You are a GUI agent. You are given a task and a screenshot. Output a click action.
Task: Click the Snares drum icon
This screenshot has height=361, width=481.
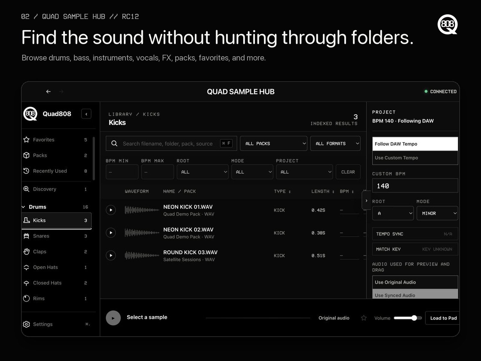pyautogui.click(x=26, y=236)
